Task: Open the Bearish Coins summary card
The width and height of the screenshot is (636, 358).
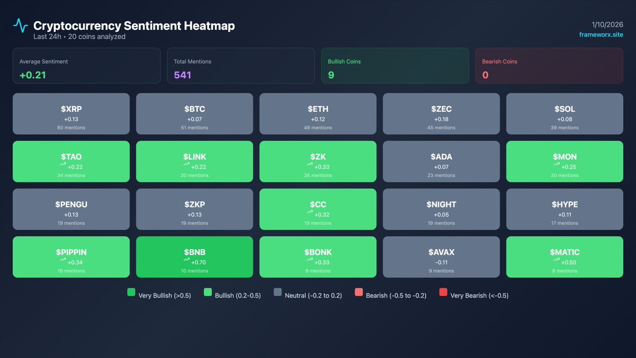Action: pyautogui.click(x=549, y=66)
